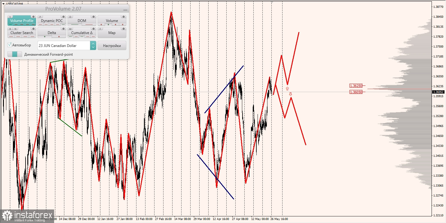Image resolution: width=446 pixels, height=223 pixels.
Task: Activate the Dynamic POC mode
Action: click(x=52, y=20)
